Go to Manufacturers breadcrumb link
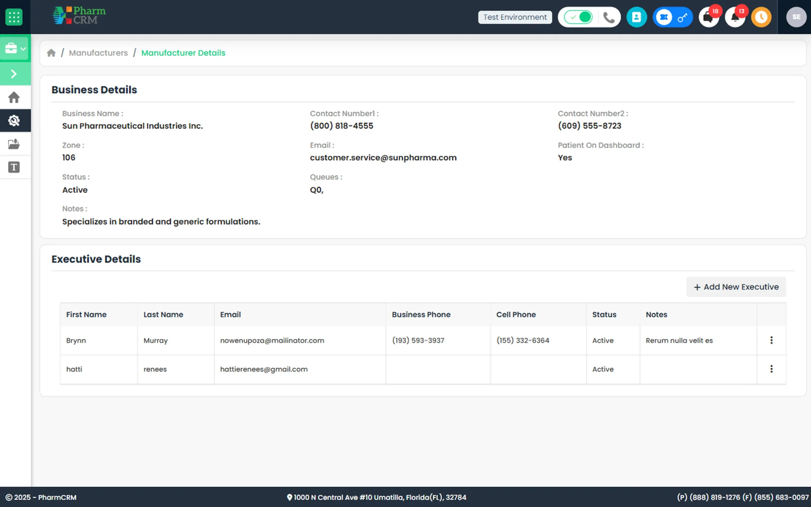 pos(98,53)
